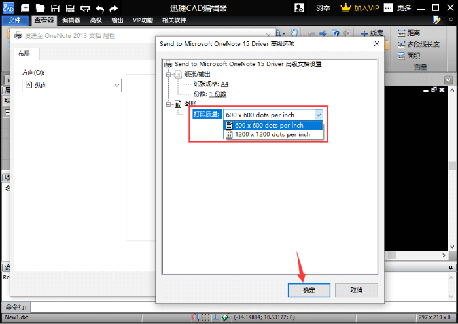Viewport: 458px width, 324px height.
Task: Click the pin icon on the command panel
Action: point(451,268)
